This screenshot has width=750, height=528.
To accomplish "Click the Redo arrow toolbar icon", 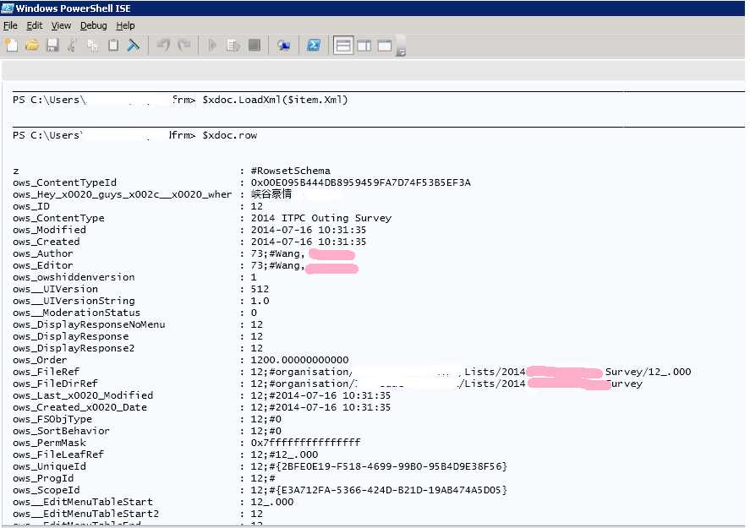I will click(x=184, y=46).
